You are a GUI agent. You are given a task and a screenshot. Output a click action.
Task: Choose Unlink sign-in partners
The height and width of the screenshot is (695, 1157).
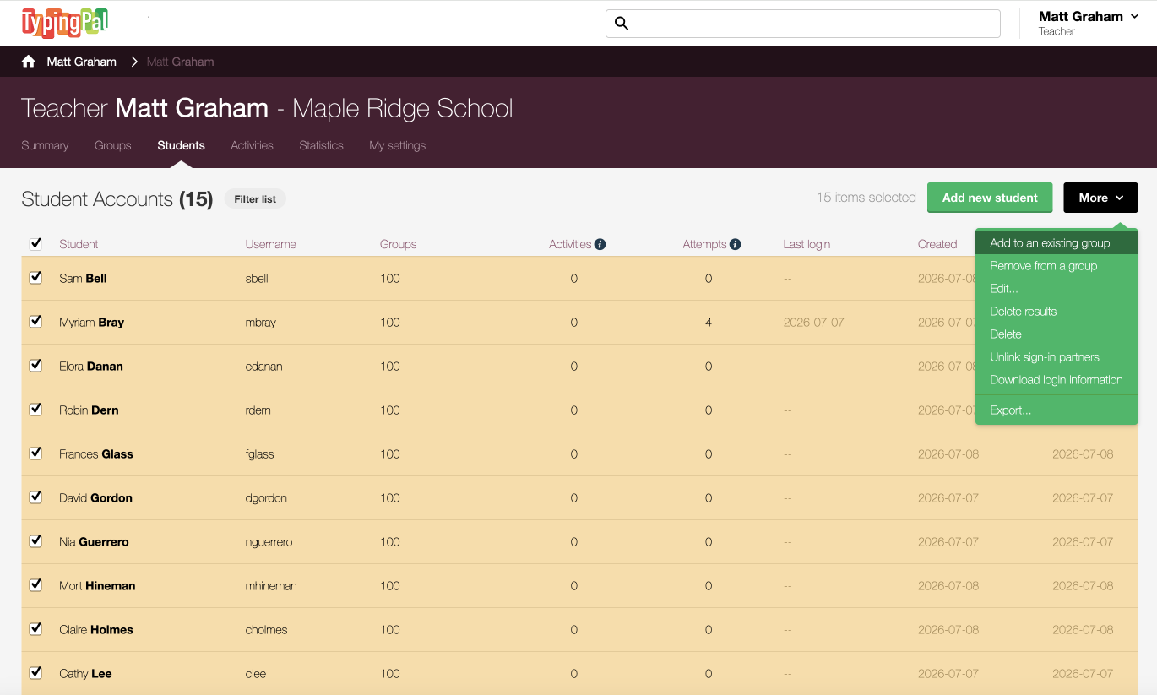[x=1057, y=357]
